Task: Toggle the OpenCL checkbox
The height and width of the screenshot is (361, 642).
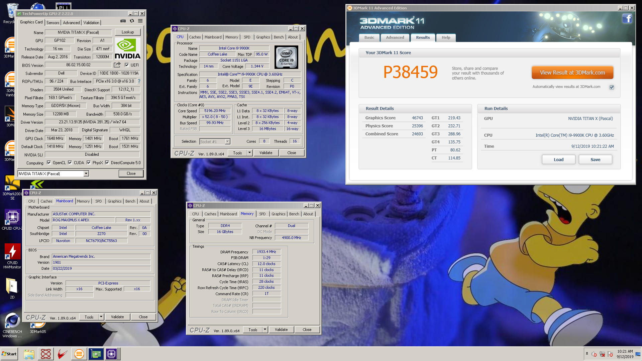Action: tap(49, 163)
